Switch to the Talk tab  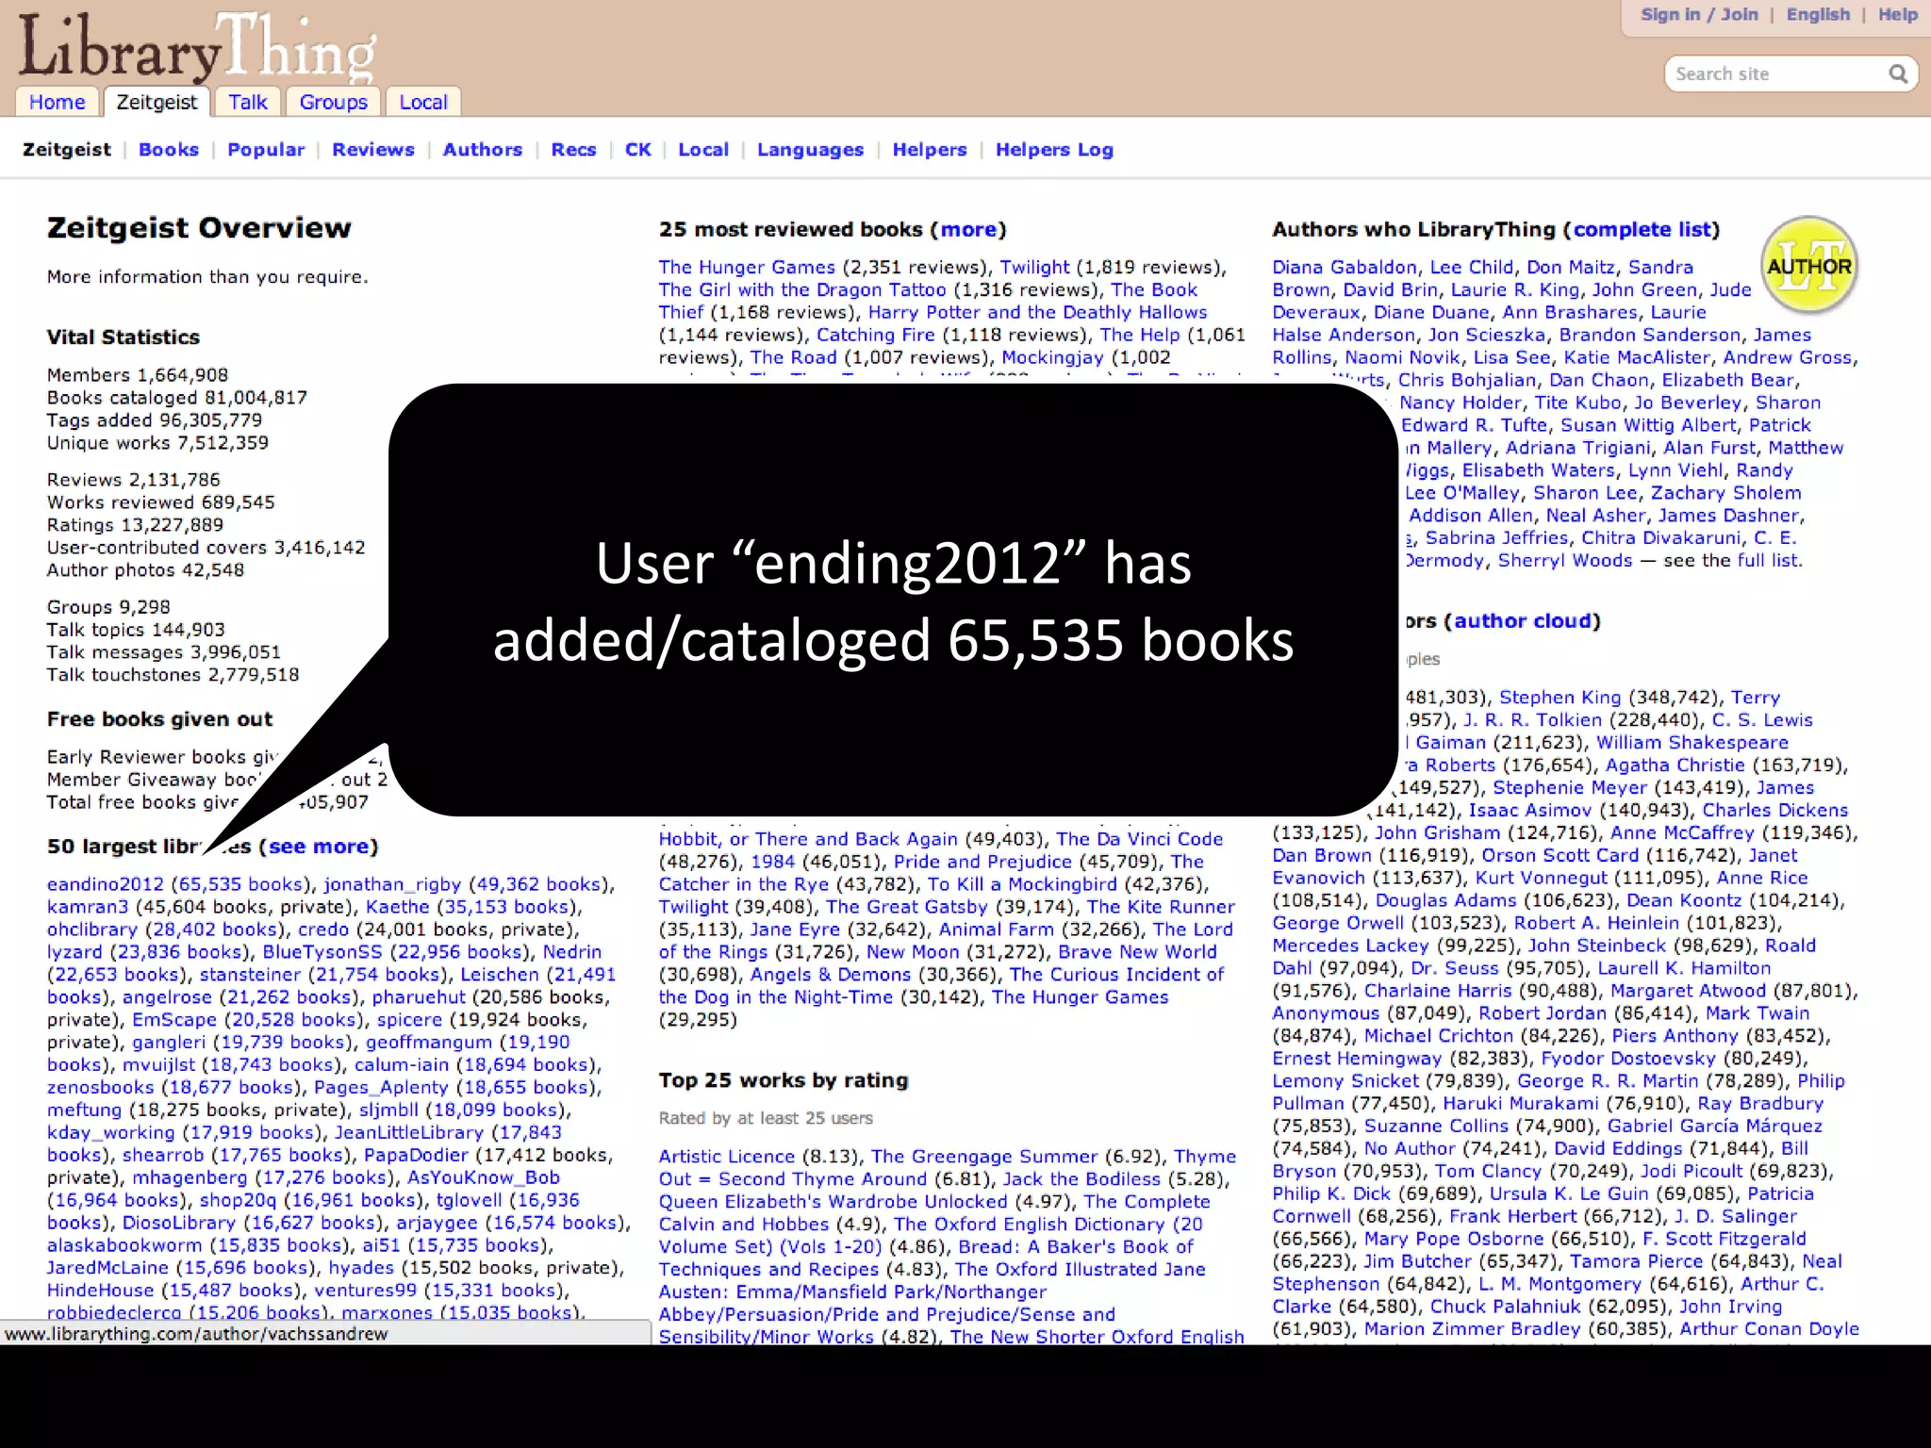248,102
